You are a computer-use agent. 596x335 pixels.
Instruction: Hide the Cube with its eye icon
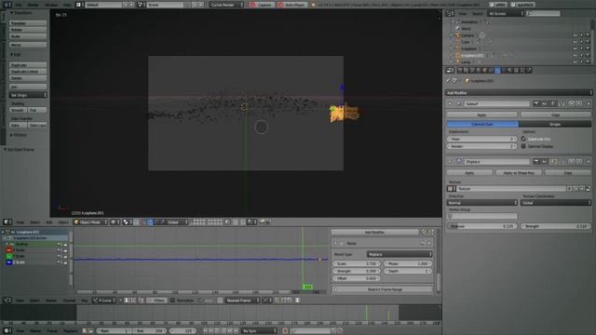(576, 42)
